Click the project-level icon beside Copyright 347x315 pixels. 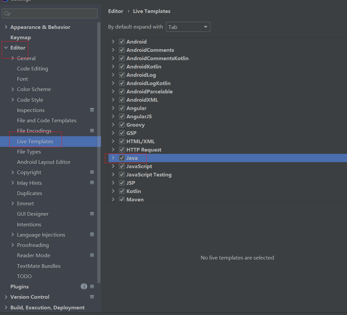[92, 172]
